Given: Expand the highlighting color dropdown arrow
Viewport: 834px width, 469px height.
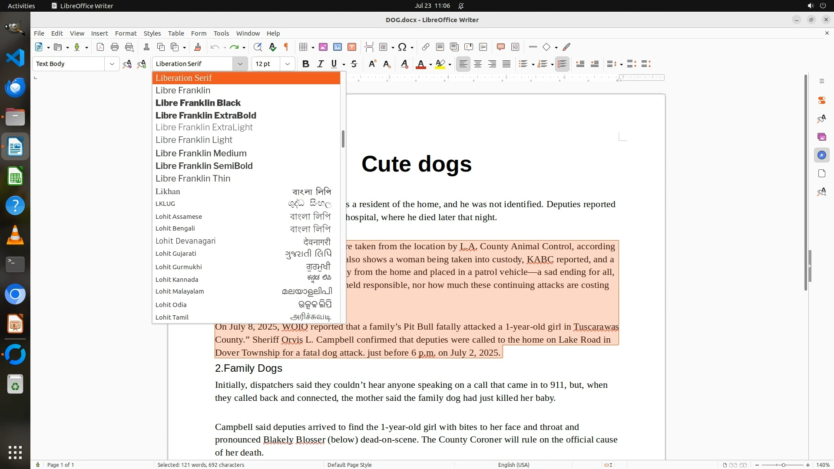Looking at the screenshot, I should (450, 64).
